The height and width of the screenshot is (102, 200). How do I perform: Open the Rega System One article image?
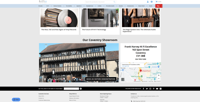pos(141,18)
